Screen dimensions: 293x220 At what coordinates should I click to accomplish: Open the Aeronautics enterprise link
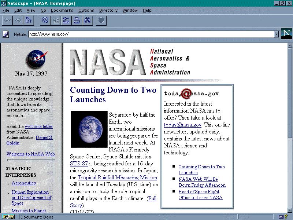(x=24, y=183)
